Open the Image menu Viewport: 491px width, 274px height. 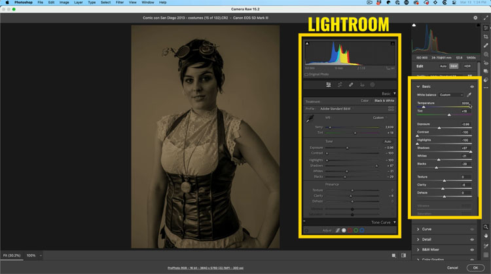(64, 2)
